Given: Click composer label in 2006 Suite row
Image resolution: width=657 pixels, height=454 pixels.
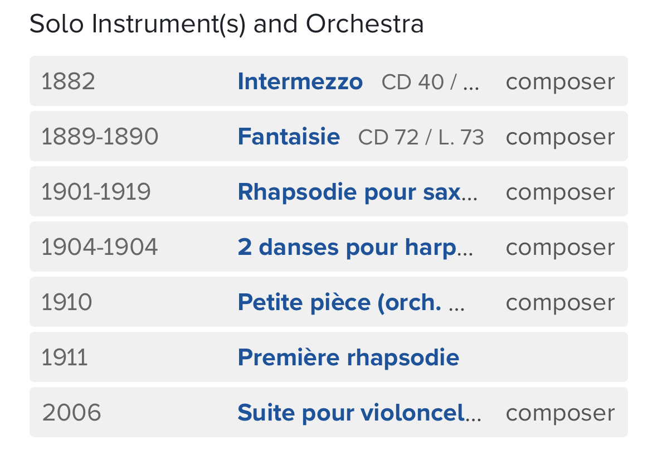Looking at the screenshot, I should tap(560, 414).
